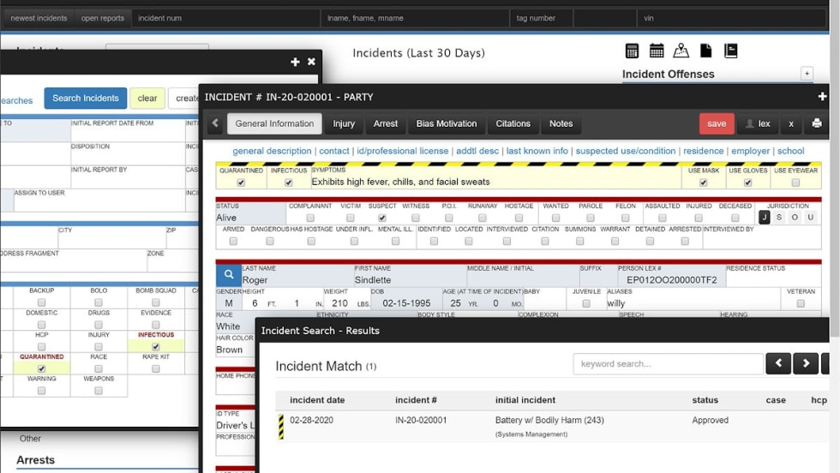Enable the Use Eyewear checkbox
840x473 pixels.
(x=795, y=183)
